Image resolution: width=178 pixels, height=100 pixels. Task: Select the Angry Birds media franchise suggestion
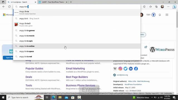77,12
